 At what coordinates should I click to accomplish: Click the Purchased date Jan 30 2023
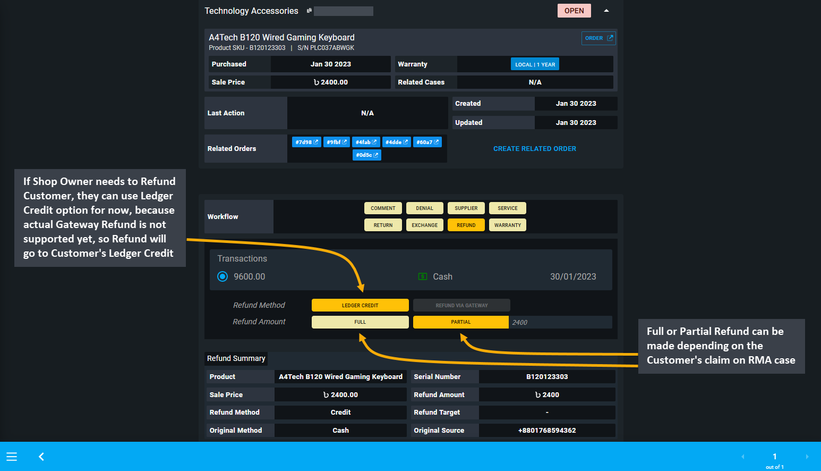[x=331, y=64]
